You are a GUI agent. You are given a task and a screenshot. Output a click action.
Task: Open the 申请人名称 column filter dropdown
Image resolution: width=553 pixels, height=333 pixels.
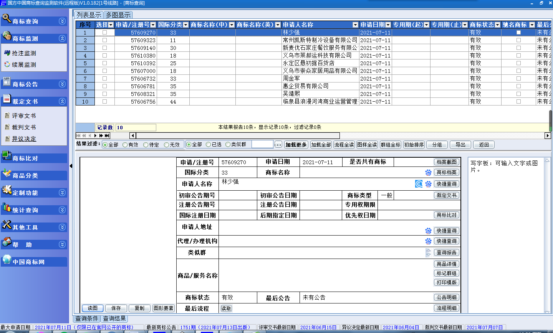pyautogui.click(x=355, y=25)
